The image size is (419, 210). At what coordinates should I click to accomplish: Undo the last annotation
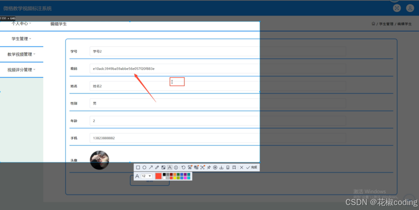coord(183,167)
